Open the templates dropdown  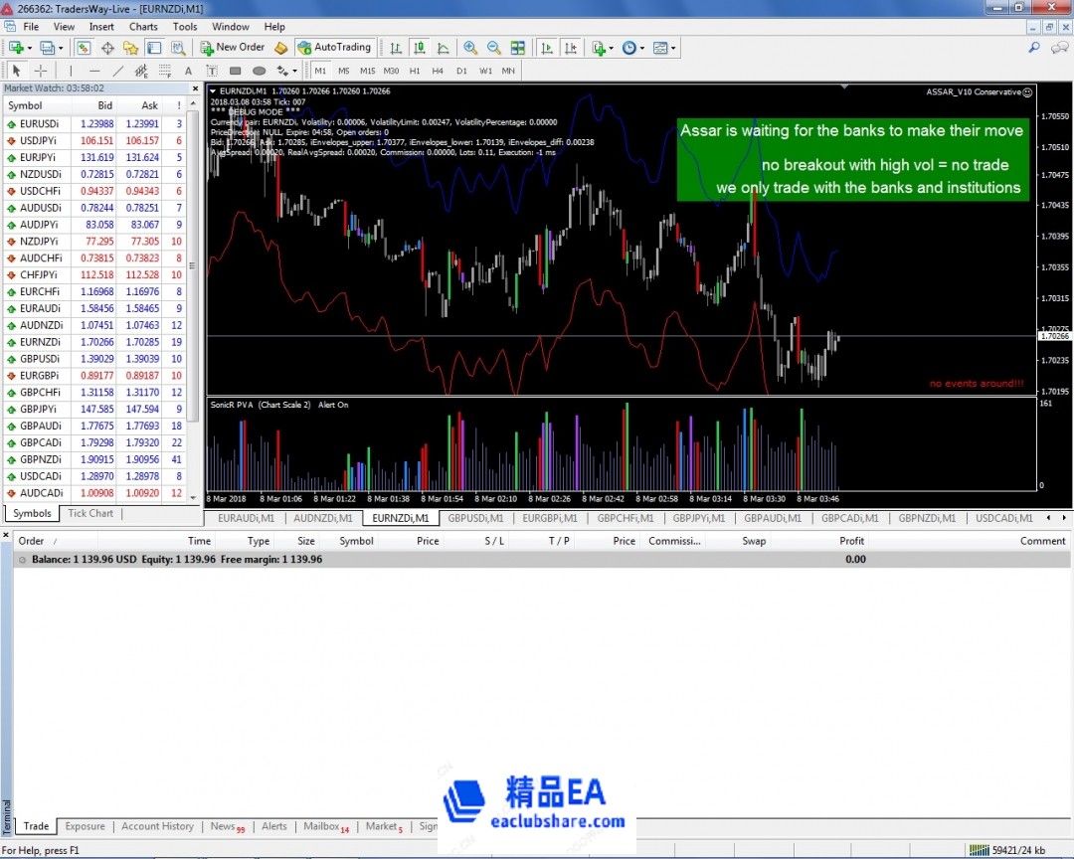click(x=663, y=48)
